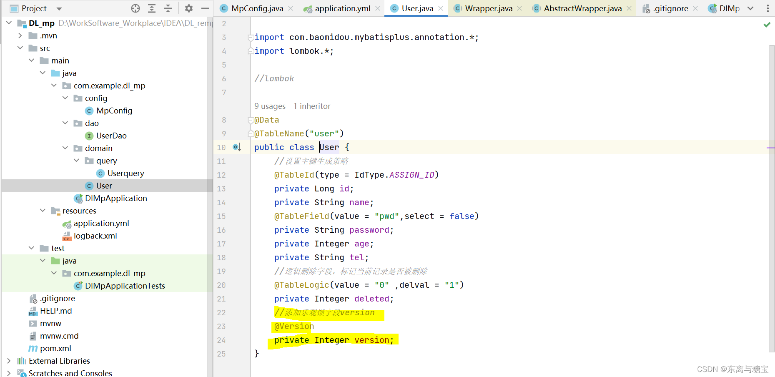Close the application.yml tab
This screenshot has width=775, height=377.
click(378, 8)
